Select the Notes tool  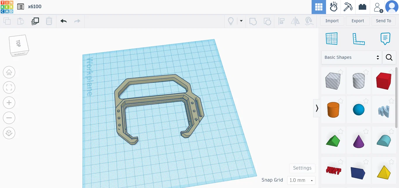coord(385,39)
